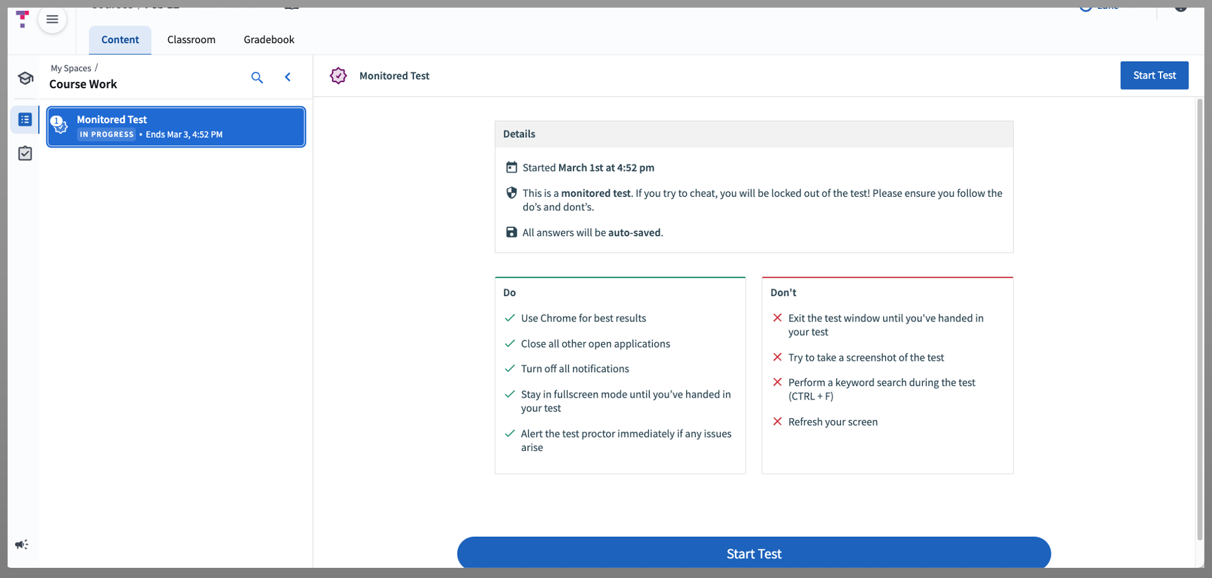Screen dimensions: 1212x578
Task: Open the assigned tasks clipboard icon
Action: point(25,154)
